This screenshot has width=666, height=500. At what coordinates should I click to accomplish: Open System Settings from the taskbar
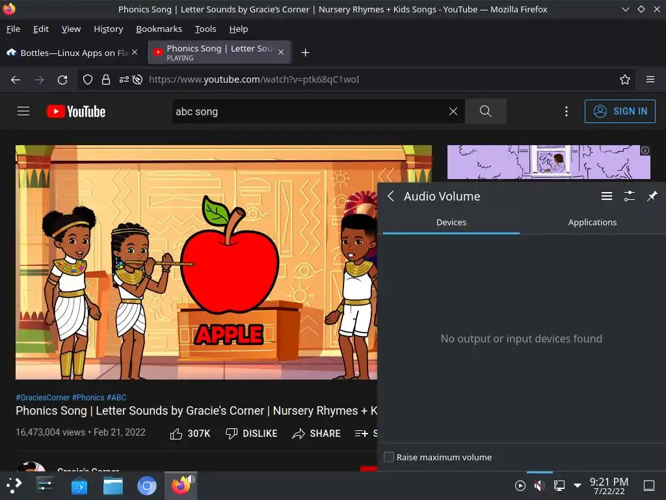tap(45, 486)
